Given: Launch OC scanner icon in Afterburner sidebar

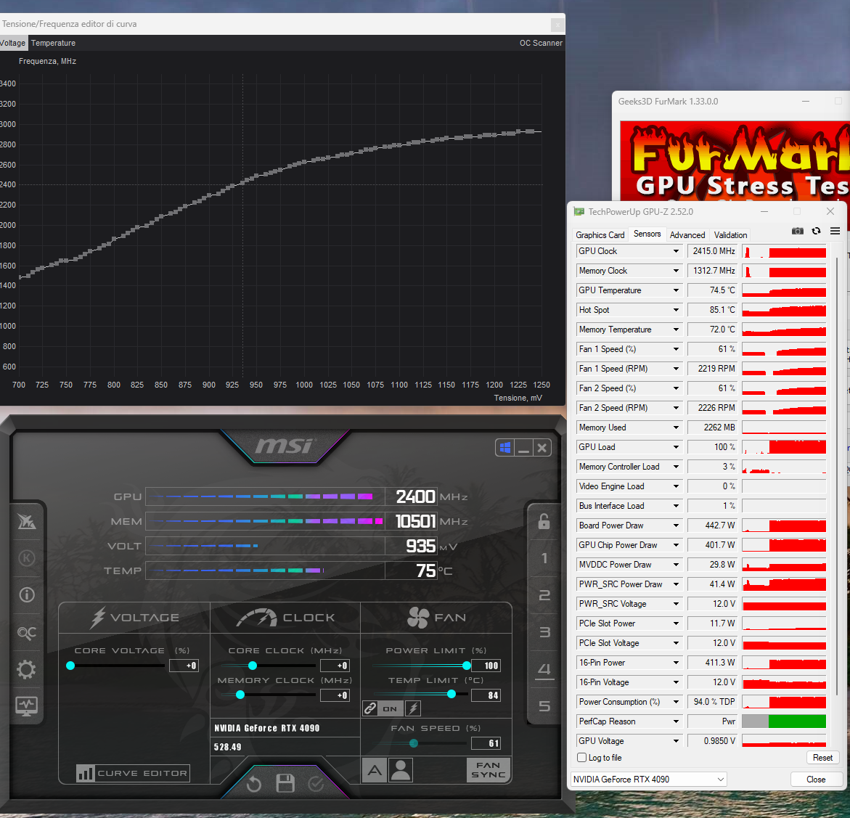Looking at the screenshot, I should point(27,632).
